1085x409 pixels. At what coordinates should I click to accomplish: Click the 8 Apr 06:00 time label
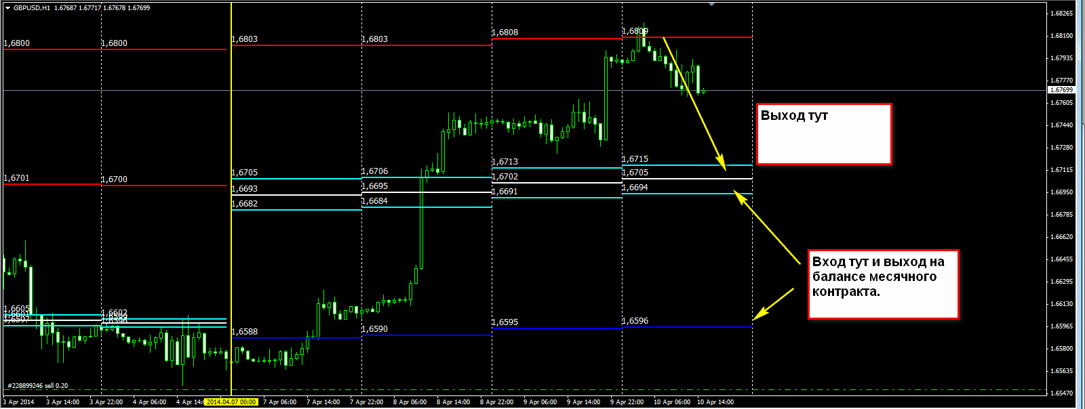(x=410, y=402)
